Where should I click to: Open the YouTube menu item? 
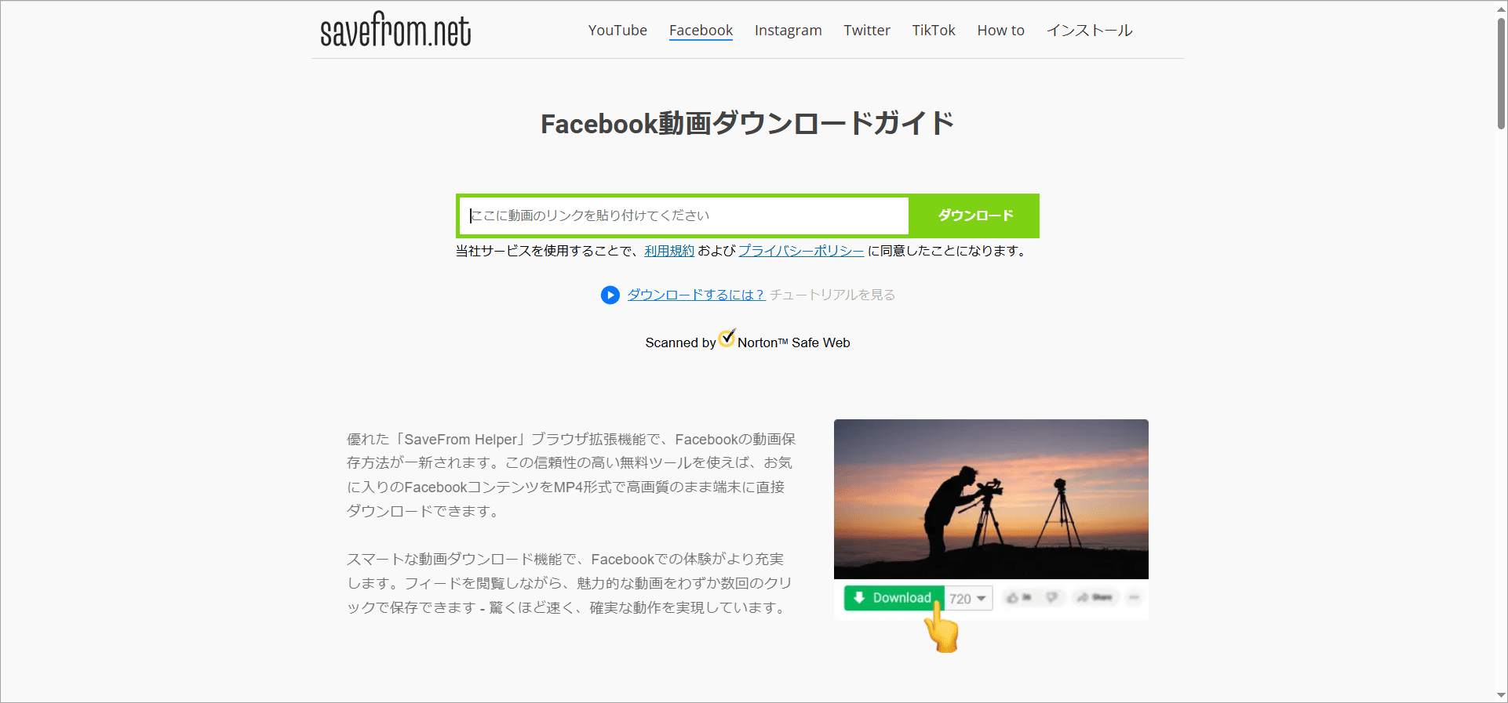(617, 31)
